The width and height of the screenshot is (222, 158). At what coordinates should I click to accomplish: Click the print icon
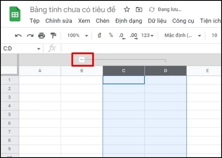[x=41, y=35]
